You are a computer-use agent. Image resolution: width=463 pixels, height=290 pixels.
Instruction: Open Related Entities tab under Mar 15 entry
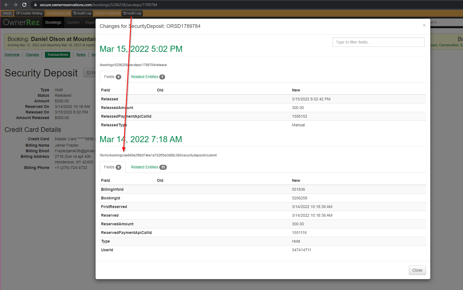pyautogui.click(x=148, y=77)
